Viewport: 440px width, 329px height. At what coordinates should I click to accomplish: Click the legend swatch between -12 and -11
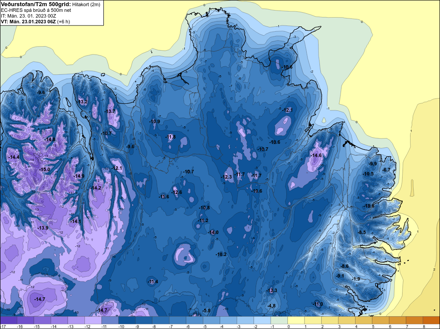pyautogui.click(x=93, y=320)
